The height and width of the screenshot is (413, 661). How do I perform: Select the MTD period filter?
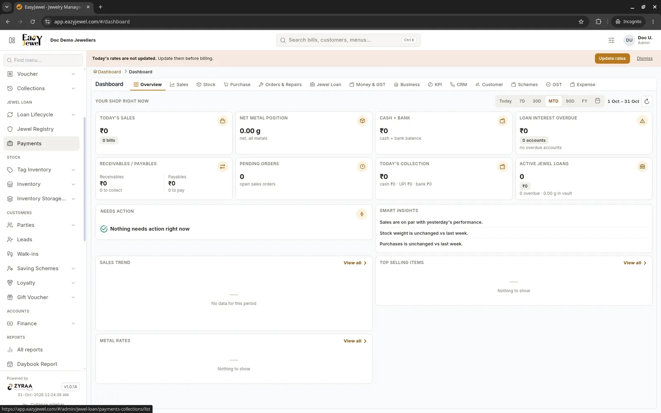(553, 101)
